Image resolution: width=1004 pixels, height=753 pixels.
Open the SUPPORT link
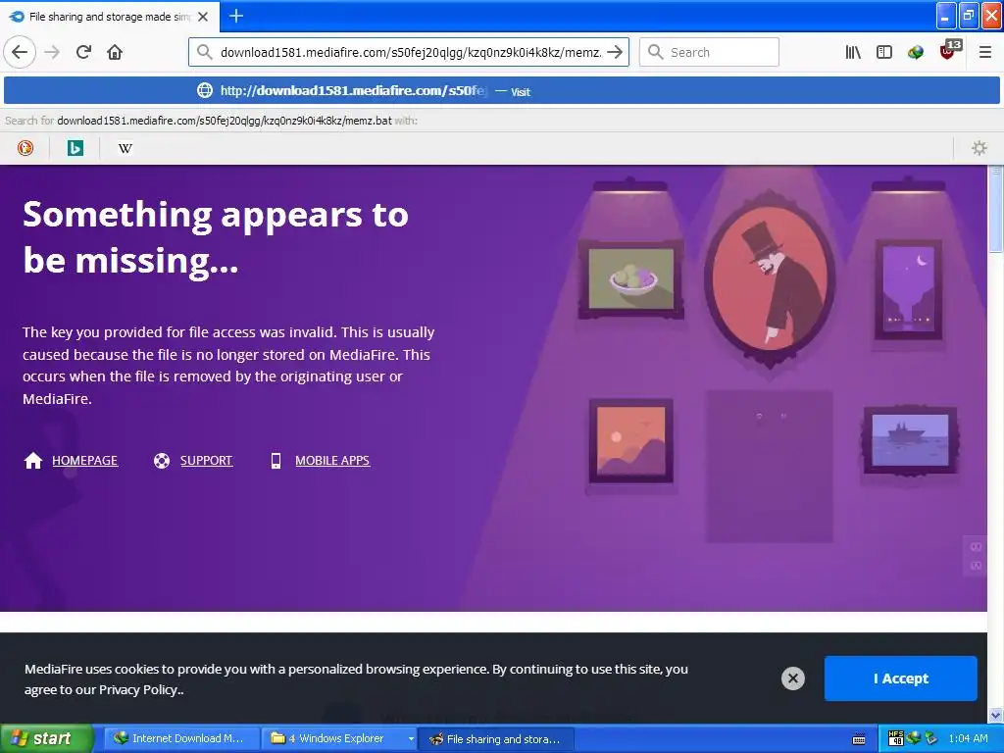click(206, 461)
